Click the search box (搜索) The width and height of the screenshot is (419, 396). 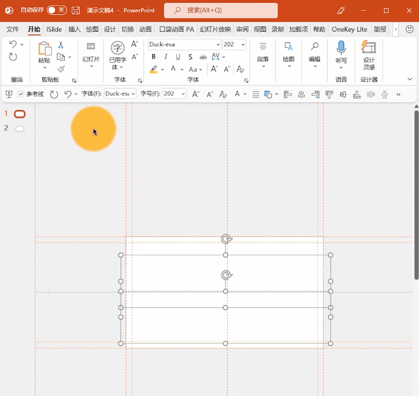coord(221,10)
